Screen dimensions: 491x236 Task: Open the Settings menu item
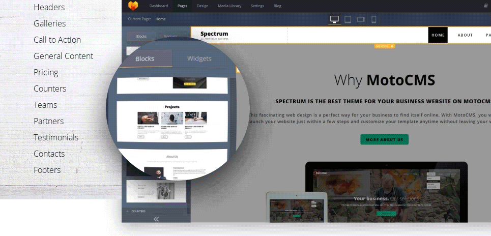257,6
